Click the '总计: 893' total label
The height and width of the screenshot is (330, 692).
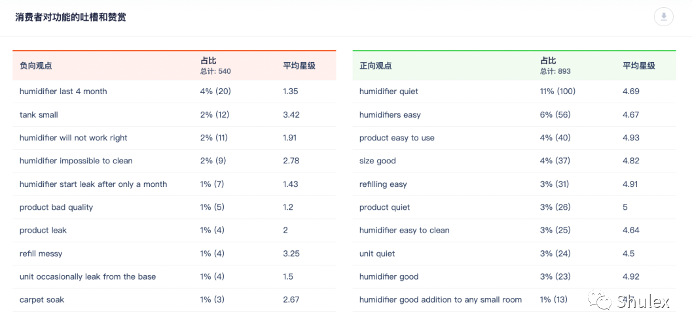556,71
